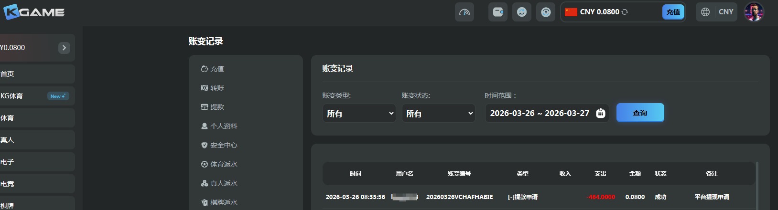778x210 pixels.
Task: Open 充值 in account menu
Action: tap(217, 69)
